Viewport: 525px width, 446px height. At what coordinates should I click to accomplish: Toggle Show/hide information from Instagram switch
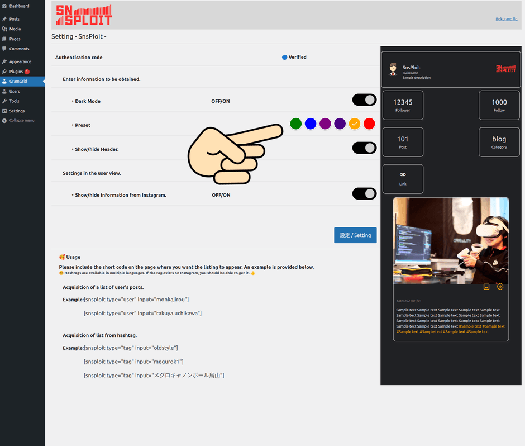(x=364, y=193)
